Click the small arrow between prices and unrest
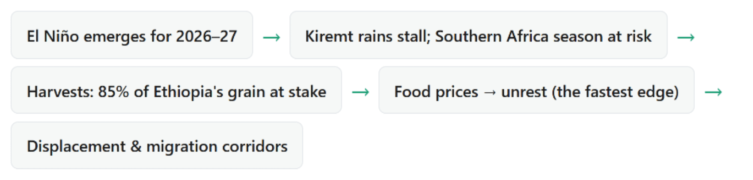This screenshot has height=180, width=753. tap(490, 93)
